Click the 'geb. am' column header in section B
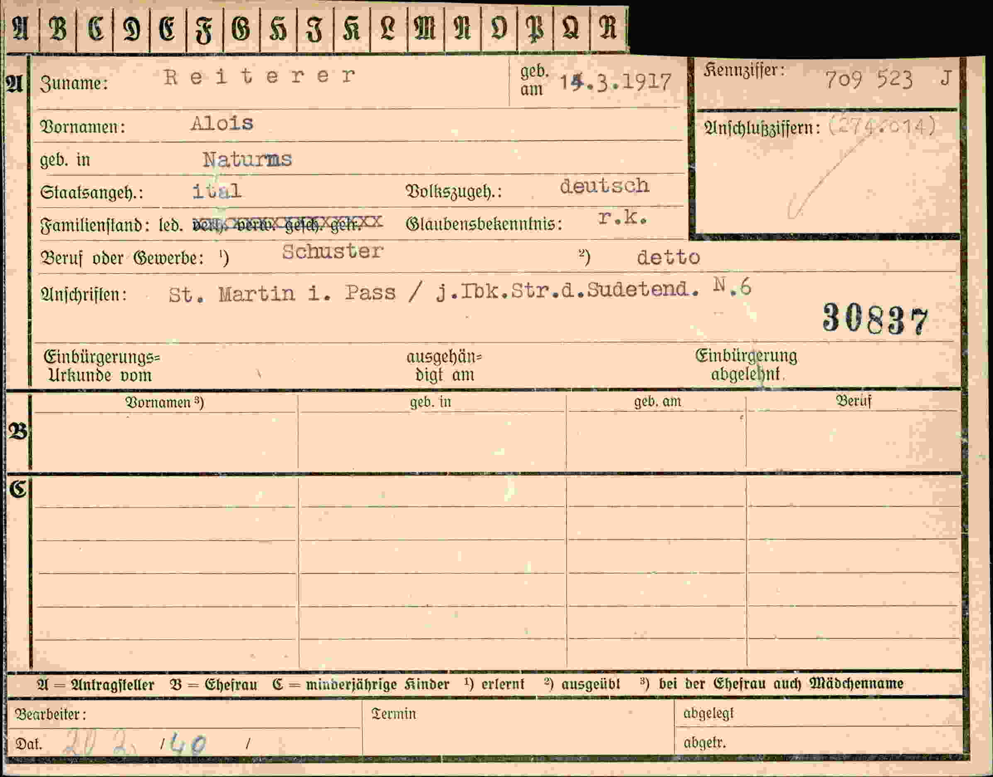993x777 pixels. tap(657, 401)
